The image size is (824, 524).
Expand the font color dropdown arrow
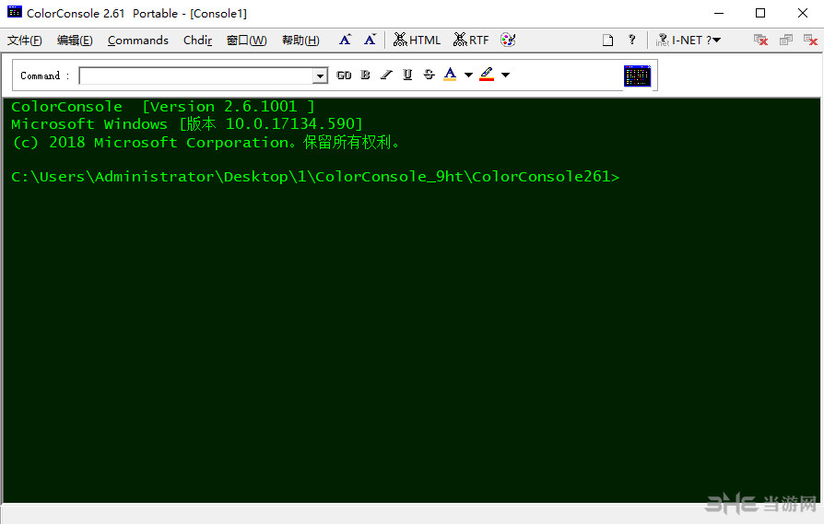click(469, 76)
